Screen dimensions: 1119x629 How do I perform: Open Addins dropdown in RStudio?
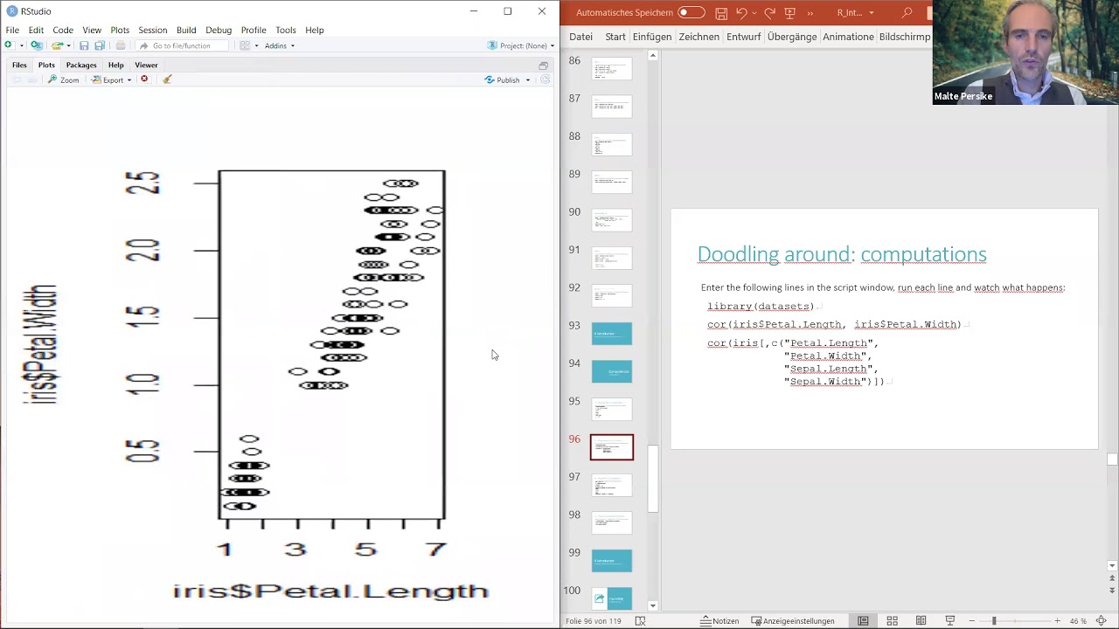[280, 45]
